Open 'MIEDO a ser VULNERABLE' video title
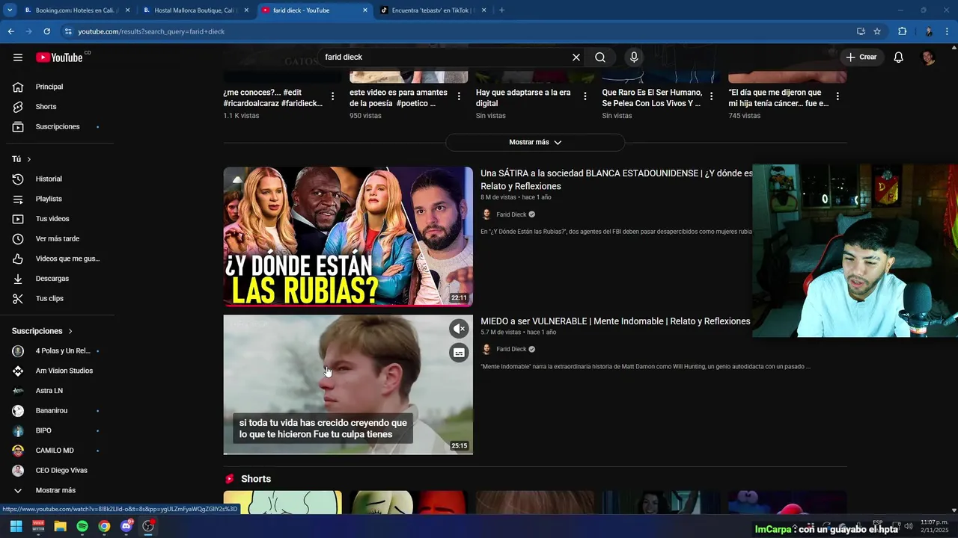Screen dimensions: 958x538 615,321
